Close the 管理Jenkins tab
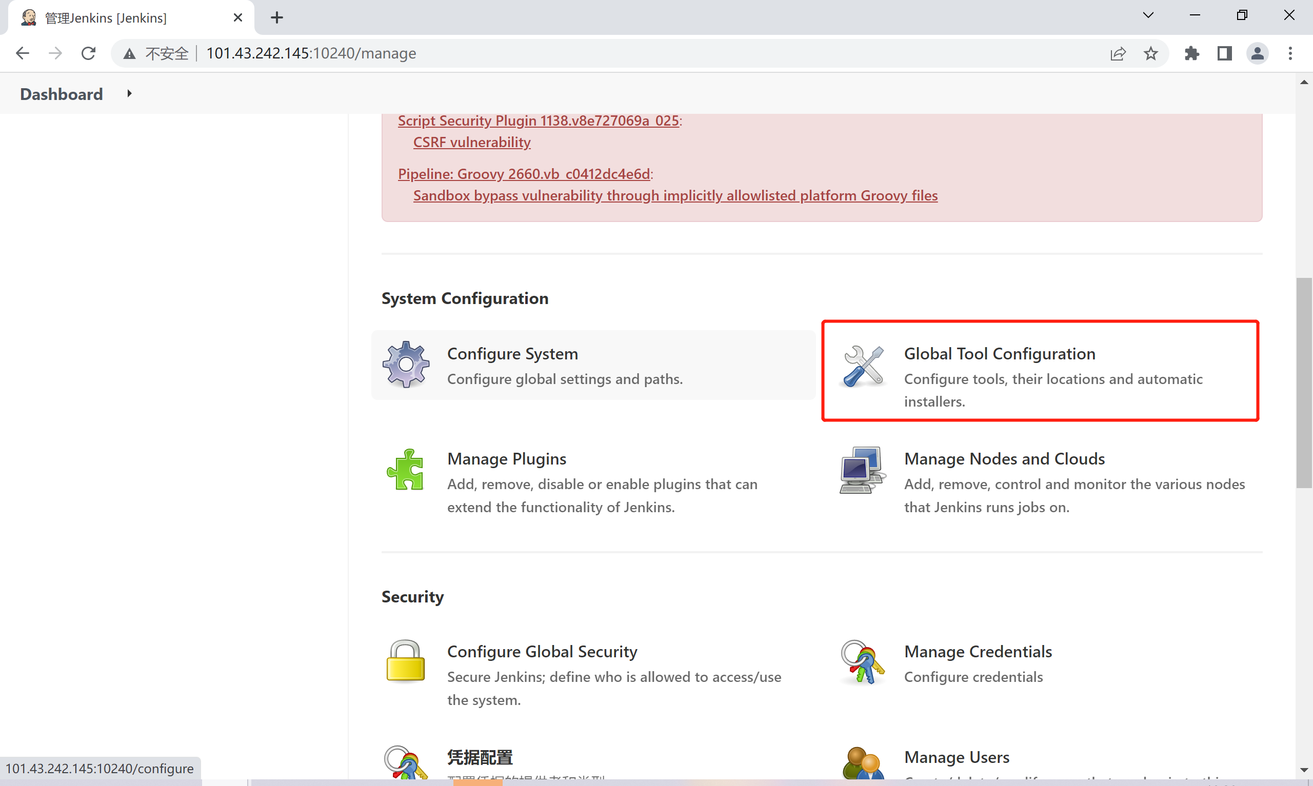The width and height of the screenshot is (1313, 786). point(238,17)
